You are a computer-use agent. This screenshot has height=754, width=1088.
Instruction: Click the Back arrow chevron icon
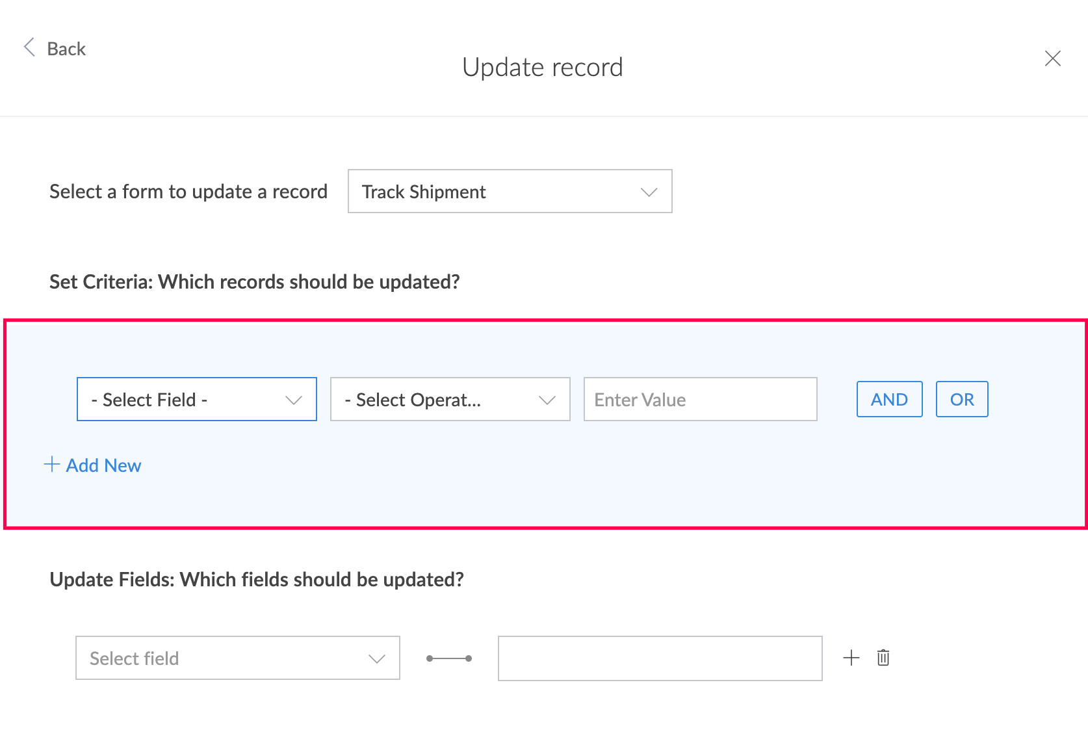pos(29,47)
